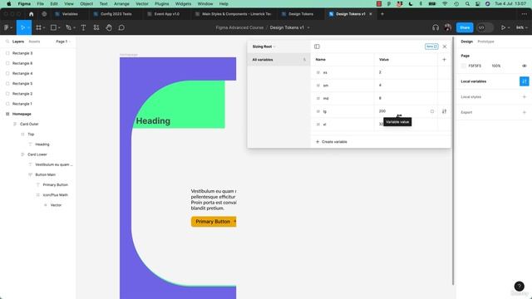
Task: Open the Plugins menu
Action: click(161, 3)
